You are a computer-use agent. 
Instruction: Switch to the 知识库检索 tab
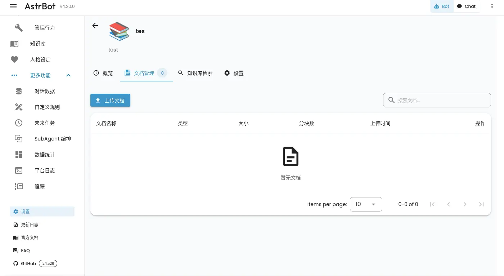[195, 73]
